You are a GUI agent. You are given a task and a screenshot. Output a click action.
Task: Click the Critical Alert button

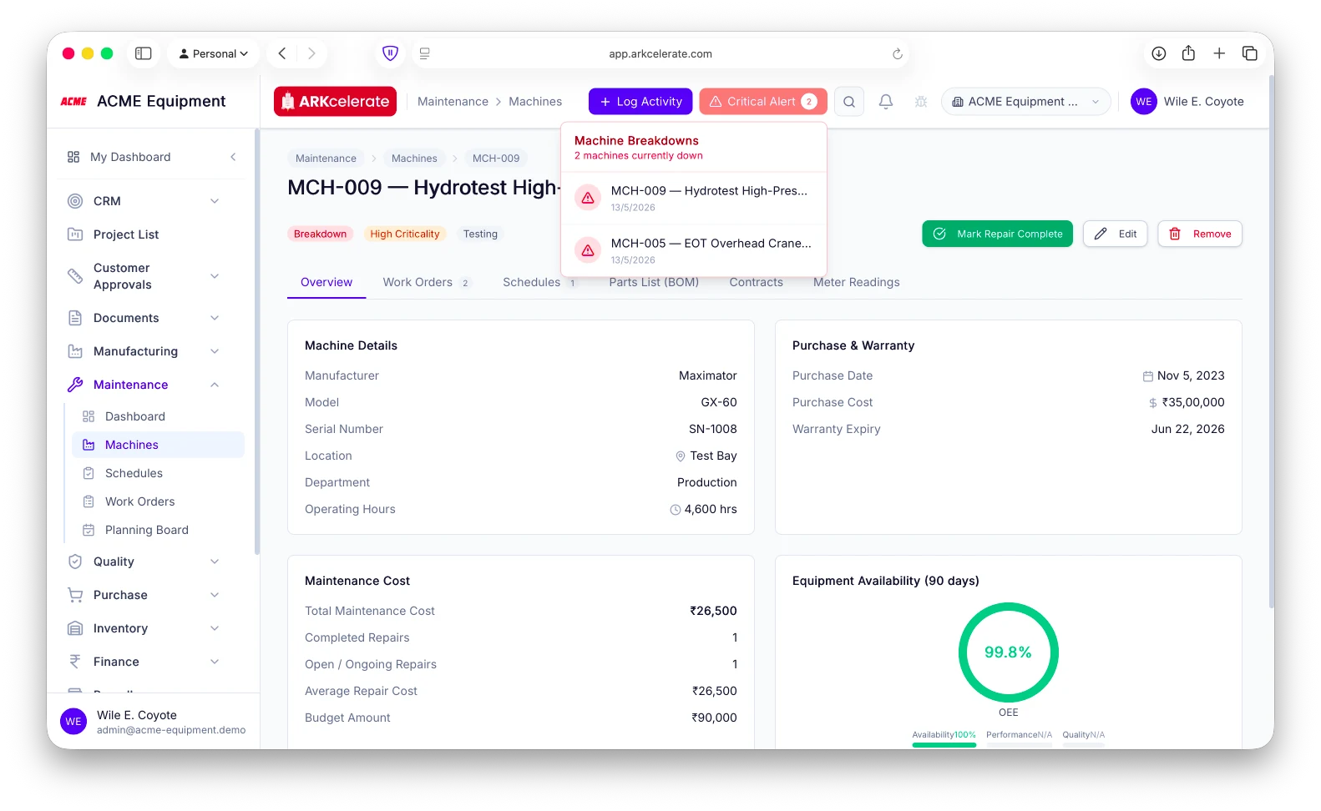763,102
